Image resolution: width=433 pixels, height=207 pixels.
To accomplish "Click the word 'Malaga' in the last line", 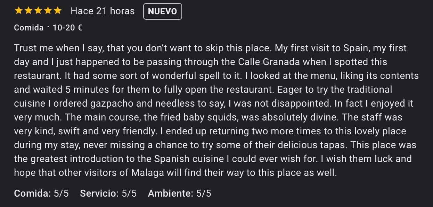I will [x=147, y=173].
